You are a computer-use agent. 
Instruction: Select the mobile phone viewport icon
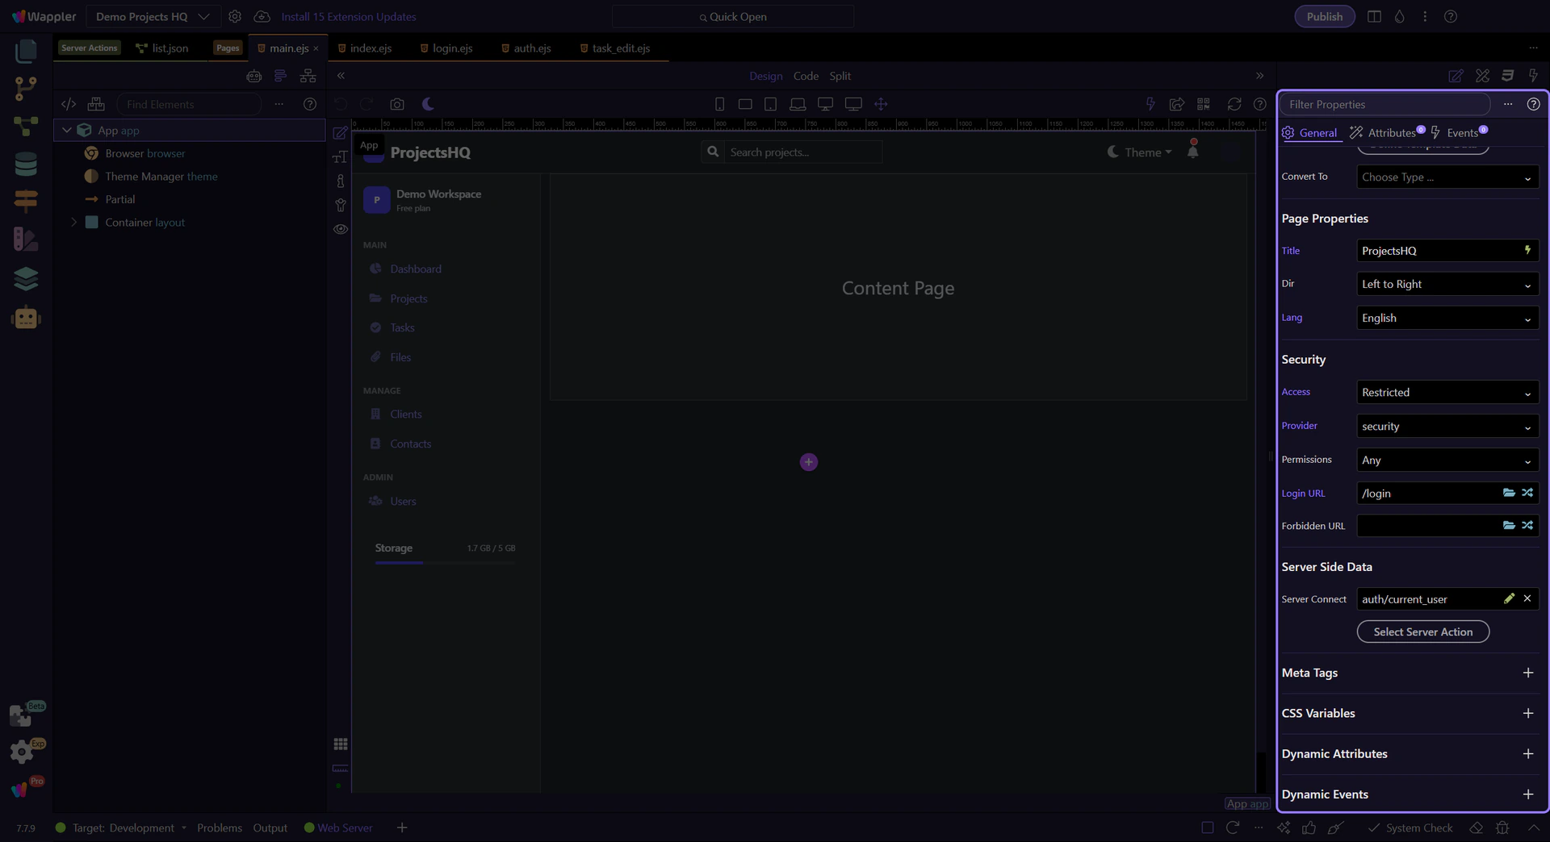tap(719, 104)
